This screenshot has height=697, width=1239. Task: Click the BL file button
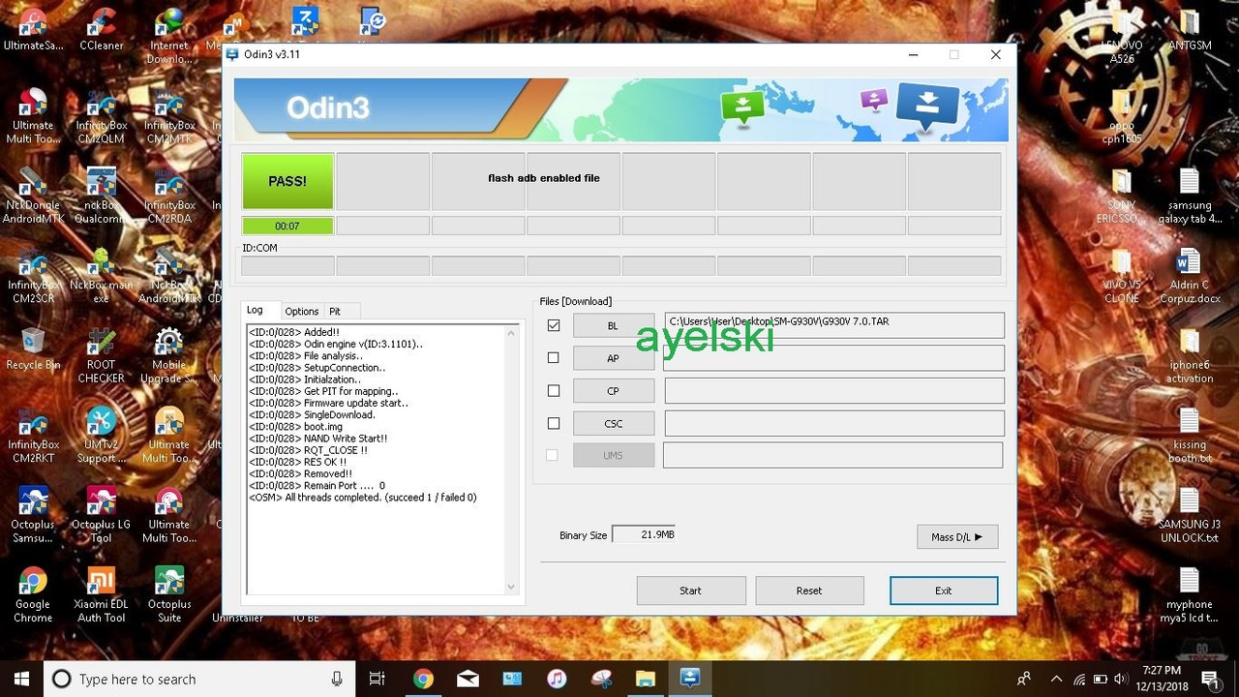[x=614, y=326]
